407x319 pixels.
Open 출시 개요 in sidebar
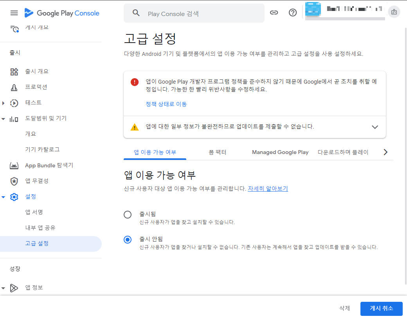pyautogui.click(x=37, y=71)
